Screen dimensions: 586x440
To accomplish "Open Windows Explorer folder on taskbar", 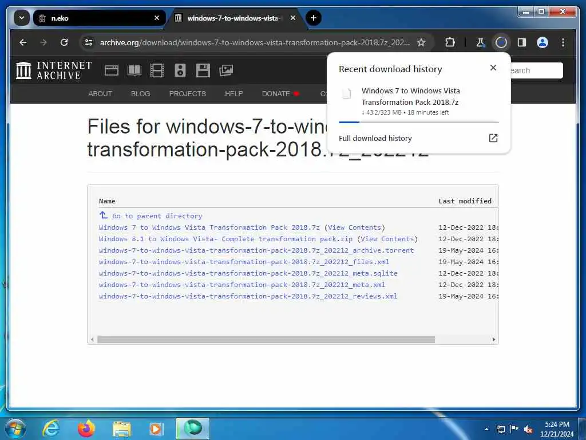I will (122, 429).
